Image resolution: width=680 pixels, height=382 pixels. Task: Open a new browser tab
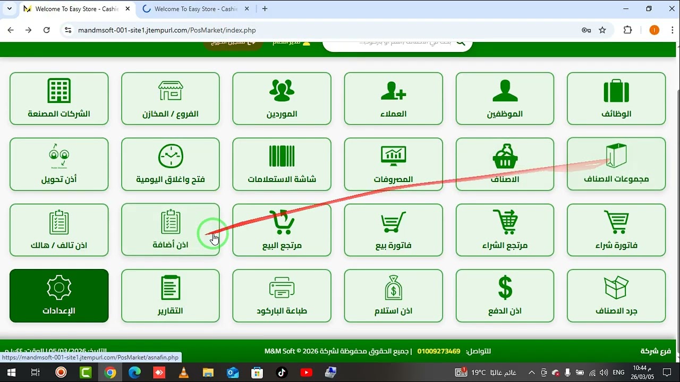(x=265, y=9)
